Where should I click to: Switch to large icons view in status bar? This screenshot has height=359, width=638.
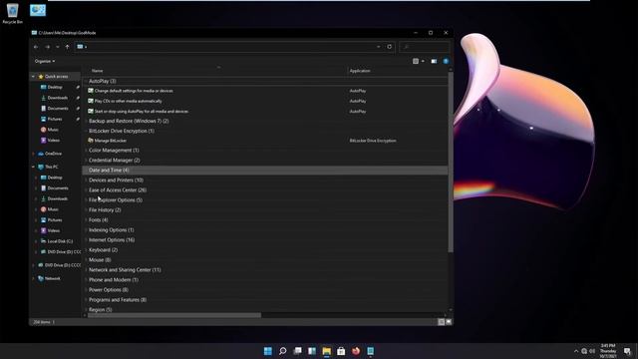coord(449,322)
